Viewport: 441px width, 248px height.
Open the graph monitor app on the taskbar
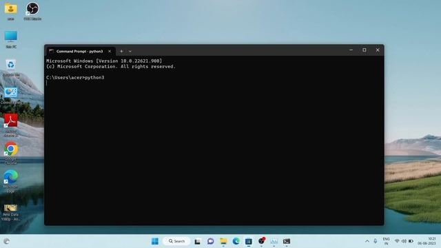(274, 241)
